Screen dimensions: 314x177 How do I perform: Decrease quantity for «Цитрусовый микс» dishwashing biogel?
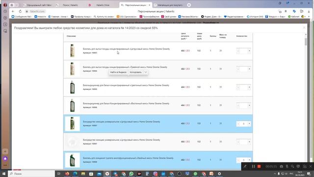point(238,51)
